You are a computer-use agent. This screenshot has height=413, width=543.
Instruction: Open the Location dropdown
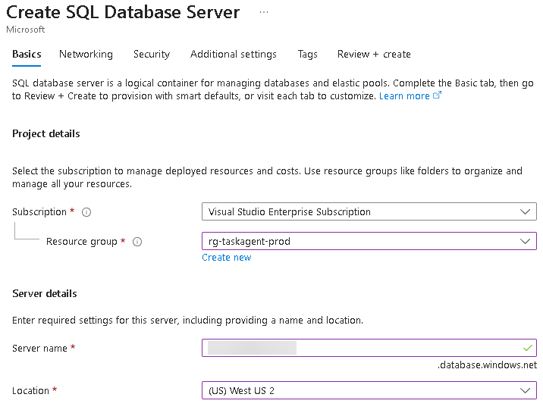point(369,390)
